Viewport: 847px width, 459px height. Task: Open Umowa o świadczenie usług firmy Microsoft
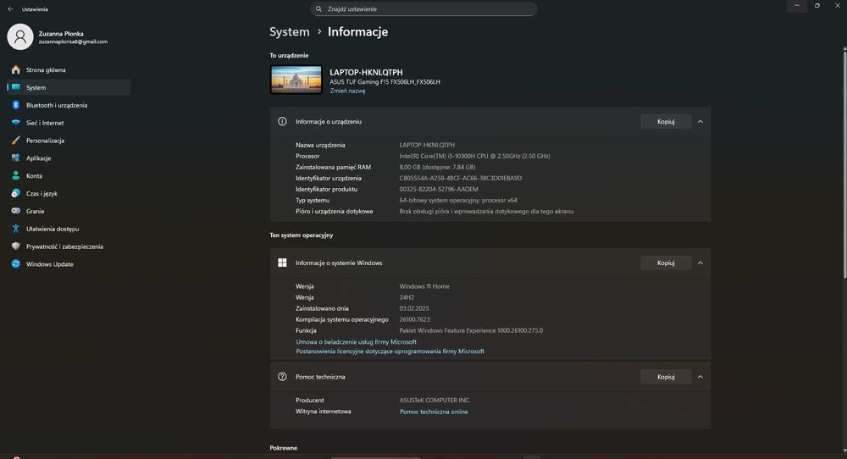point(356,342)
